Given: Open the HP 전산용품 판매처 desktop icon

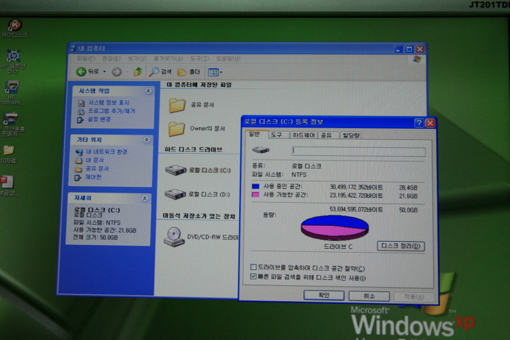Looking at the screenshot, I should 11,124.
